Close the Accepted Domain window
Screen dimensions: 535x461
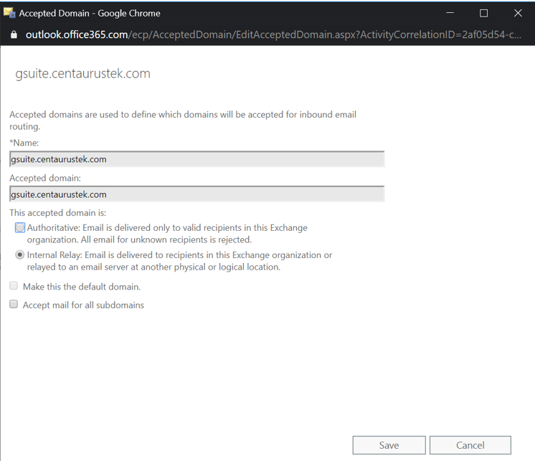518,13
